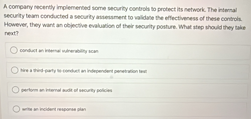
Task: Click the 'conduct an internal vulnerability scan' answer text
Action: point(59,51)
